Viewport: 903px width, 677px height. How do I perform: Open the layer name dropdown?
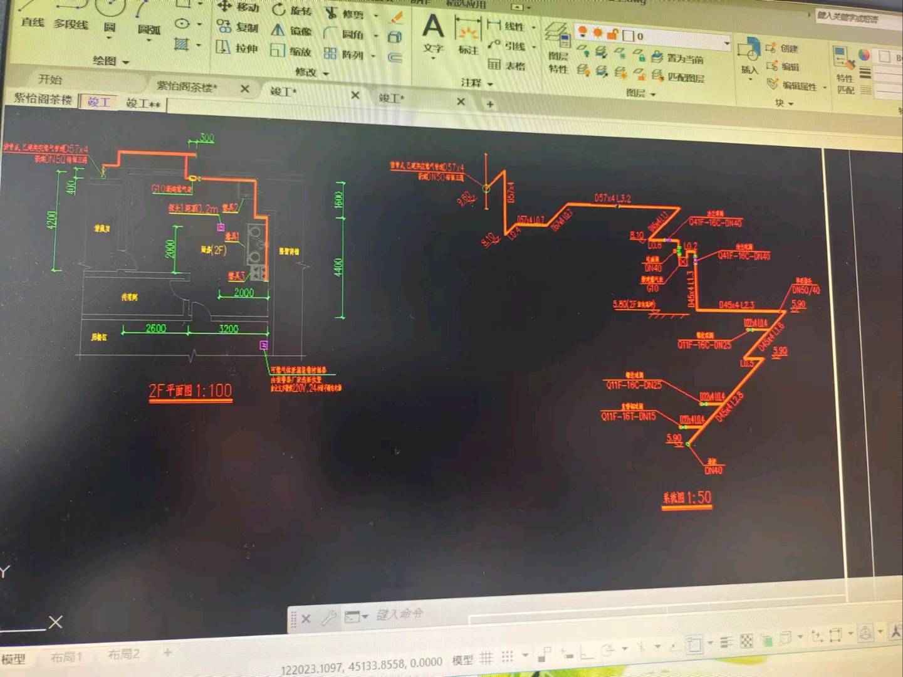pos(727,44)
